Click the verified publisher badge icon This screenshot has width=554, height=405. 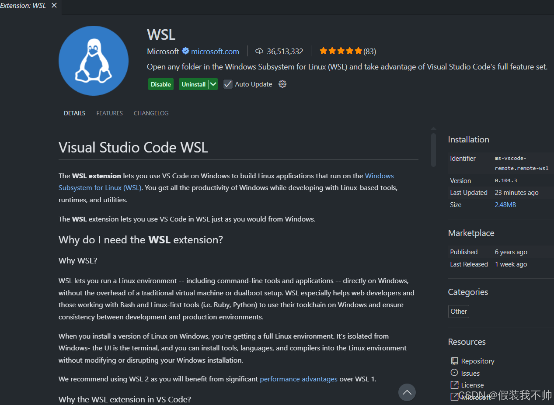pyautogui.click(x=185, y=51)
